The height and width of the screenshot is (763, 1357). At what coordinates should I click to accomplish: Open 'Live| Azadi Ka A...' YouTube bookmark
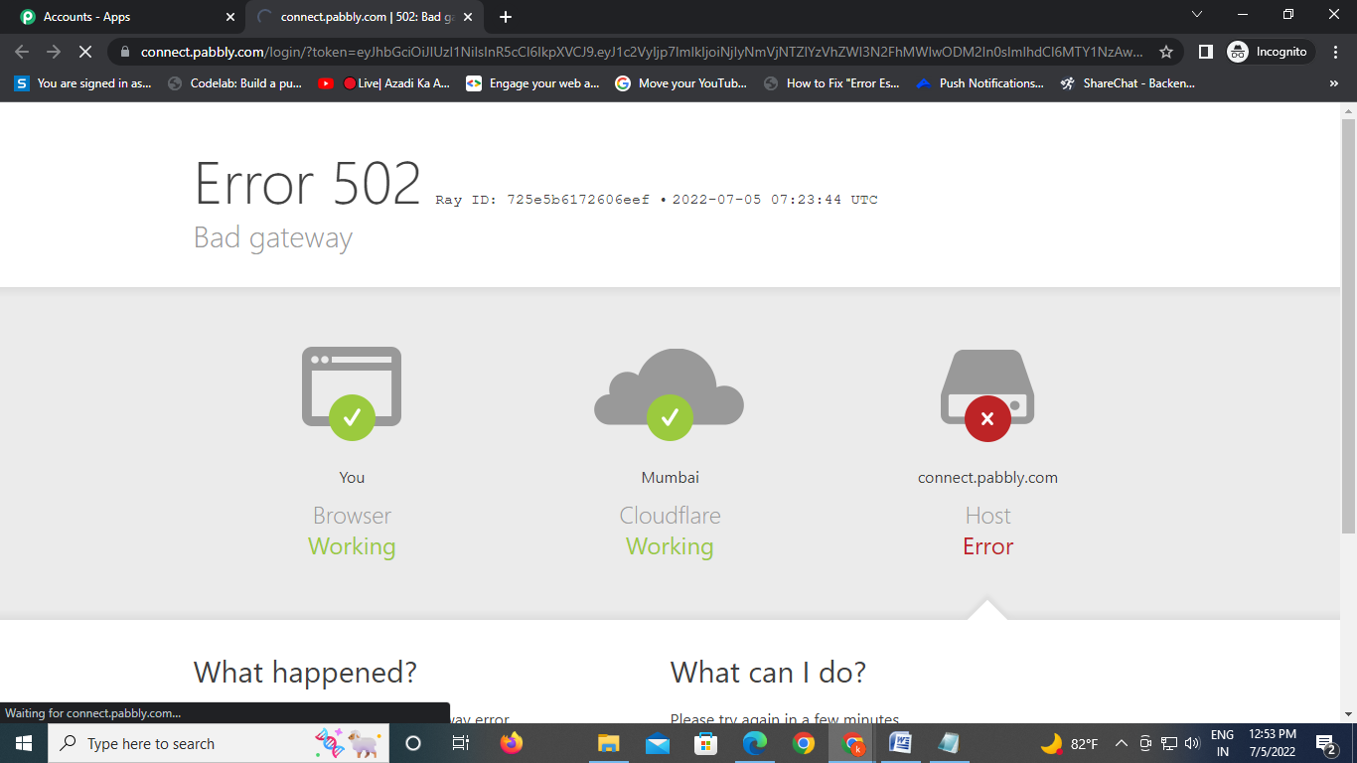click(x=384, y=83)
